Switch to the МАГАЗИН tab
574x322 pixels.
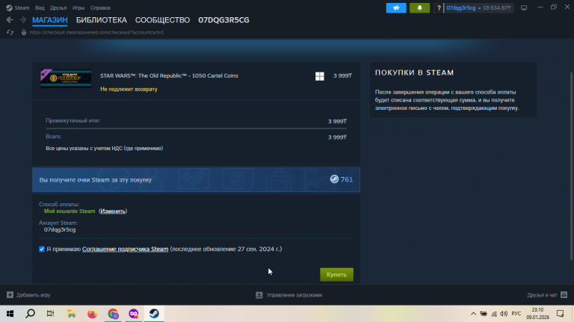(x=50, y=20)
